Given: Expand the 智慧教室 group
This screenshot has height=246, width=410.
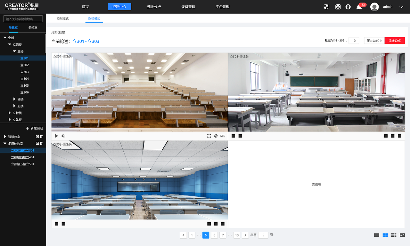Looking at the screenshot, I should [5, 137].
